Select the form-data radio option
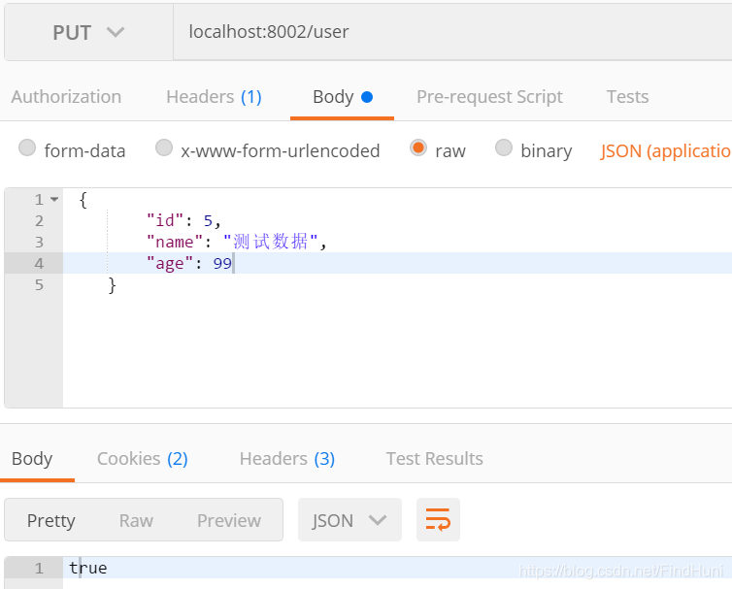732x589 pixels. click(x=27, y=147)
